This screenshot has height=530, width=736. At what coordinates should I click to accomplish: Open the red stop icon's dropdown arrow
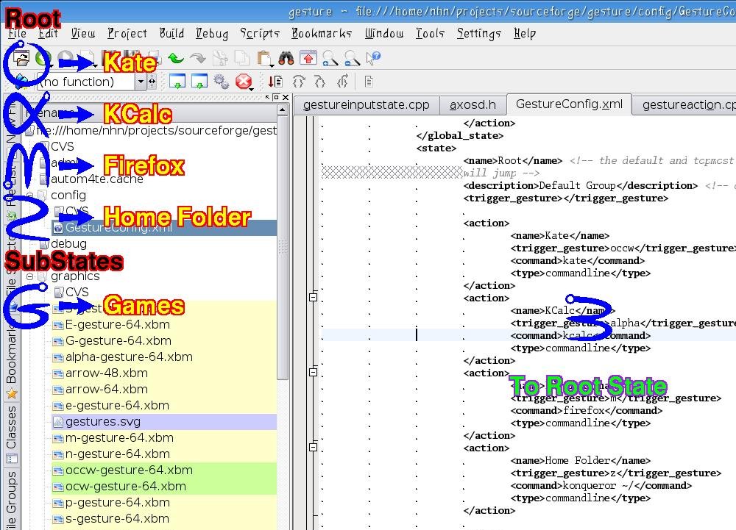252,88
